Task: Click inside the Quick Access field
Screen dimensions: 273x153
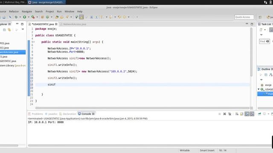Action: coord(244,17)
